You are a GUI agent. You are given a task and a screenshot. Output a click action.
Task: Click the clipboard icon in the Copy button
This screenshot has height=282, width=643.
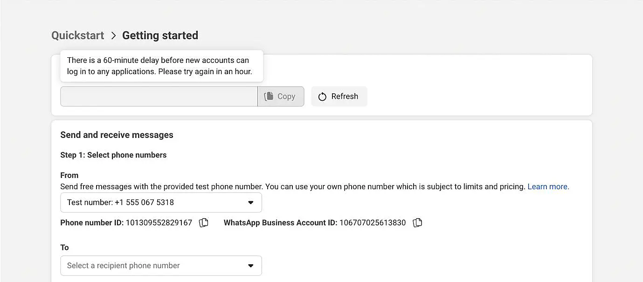269,96
